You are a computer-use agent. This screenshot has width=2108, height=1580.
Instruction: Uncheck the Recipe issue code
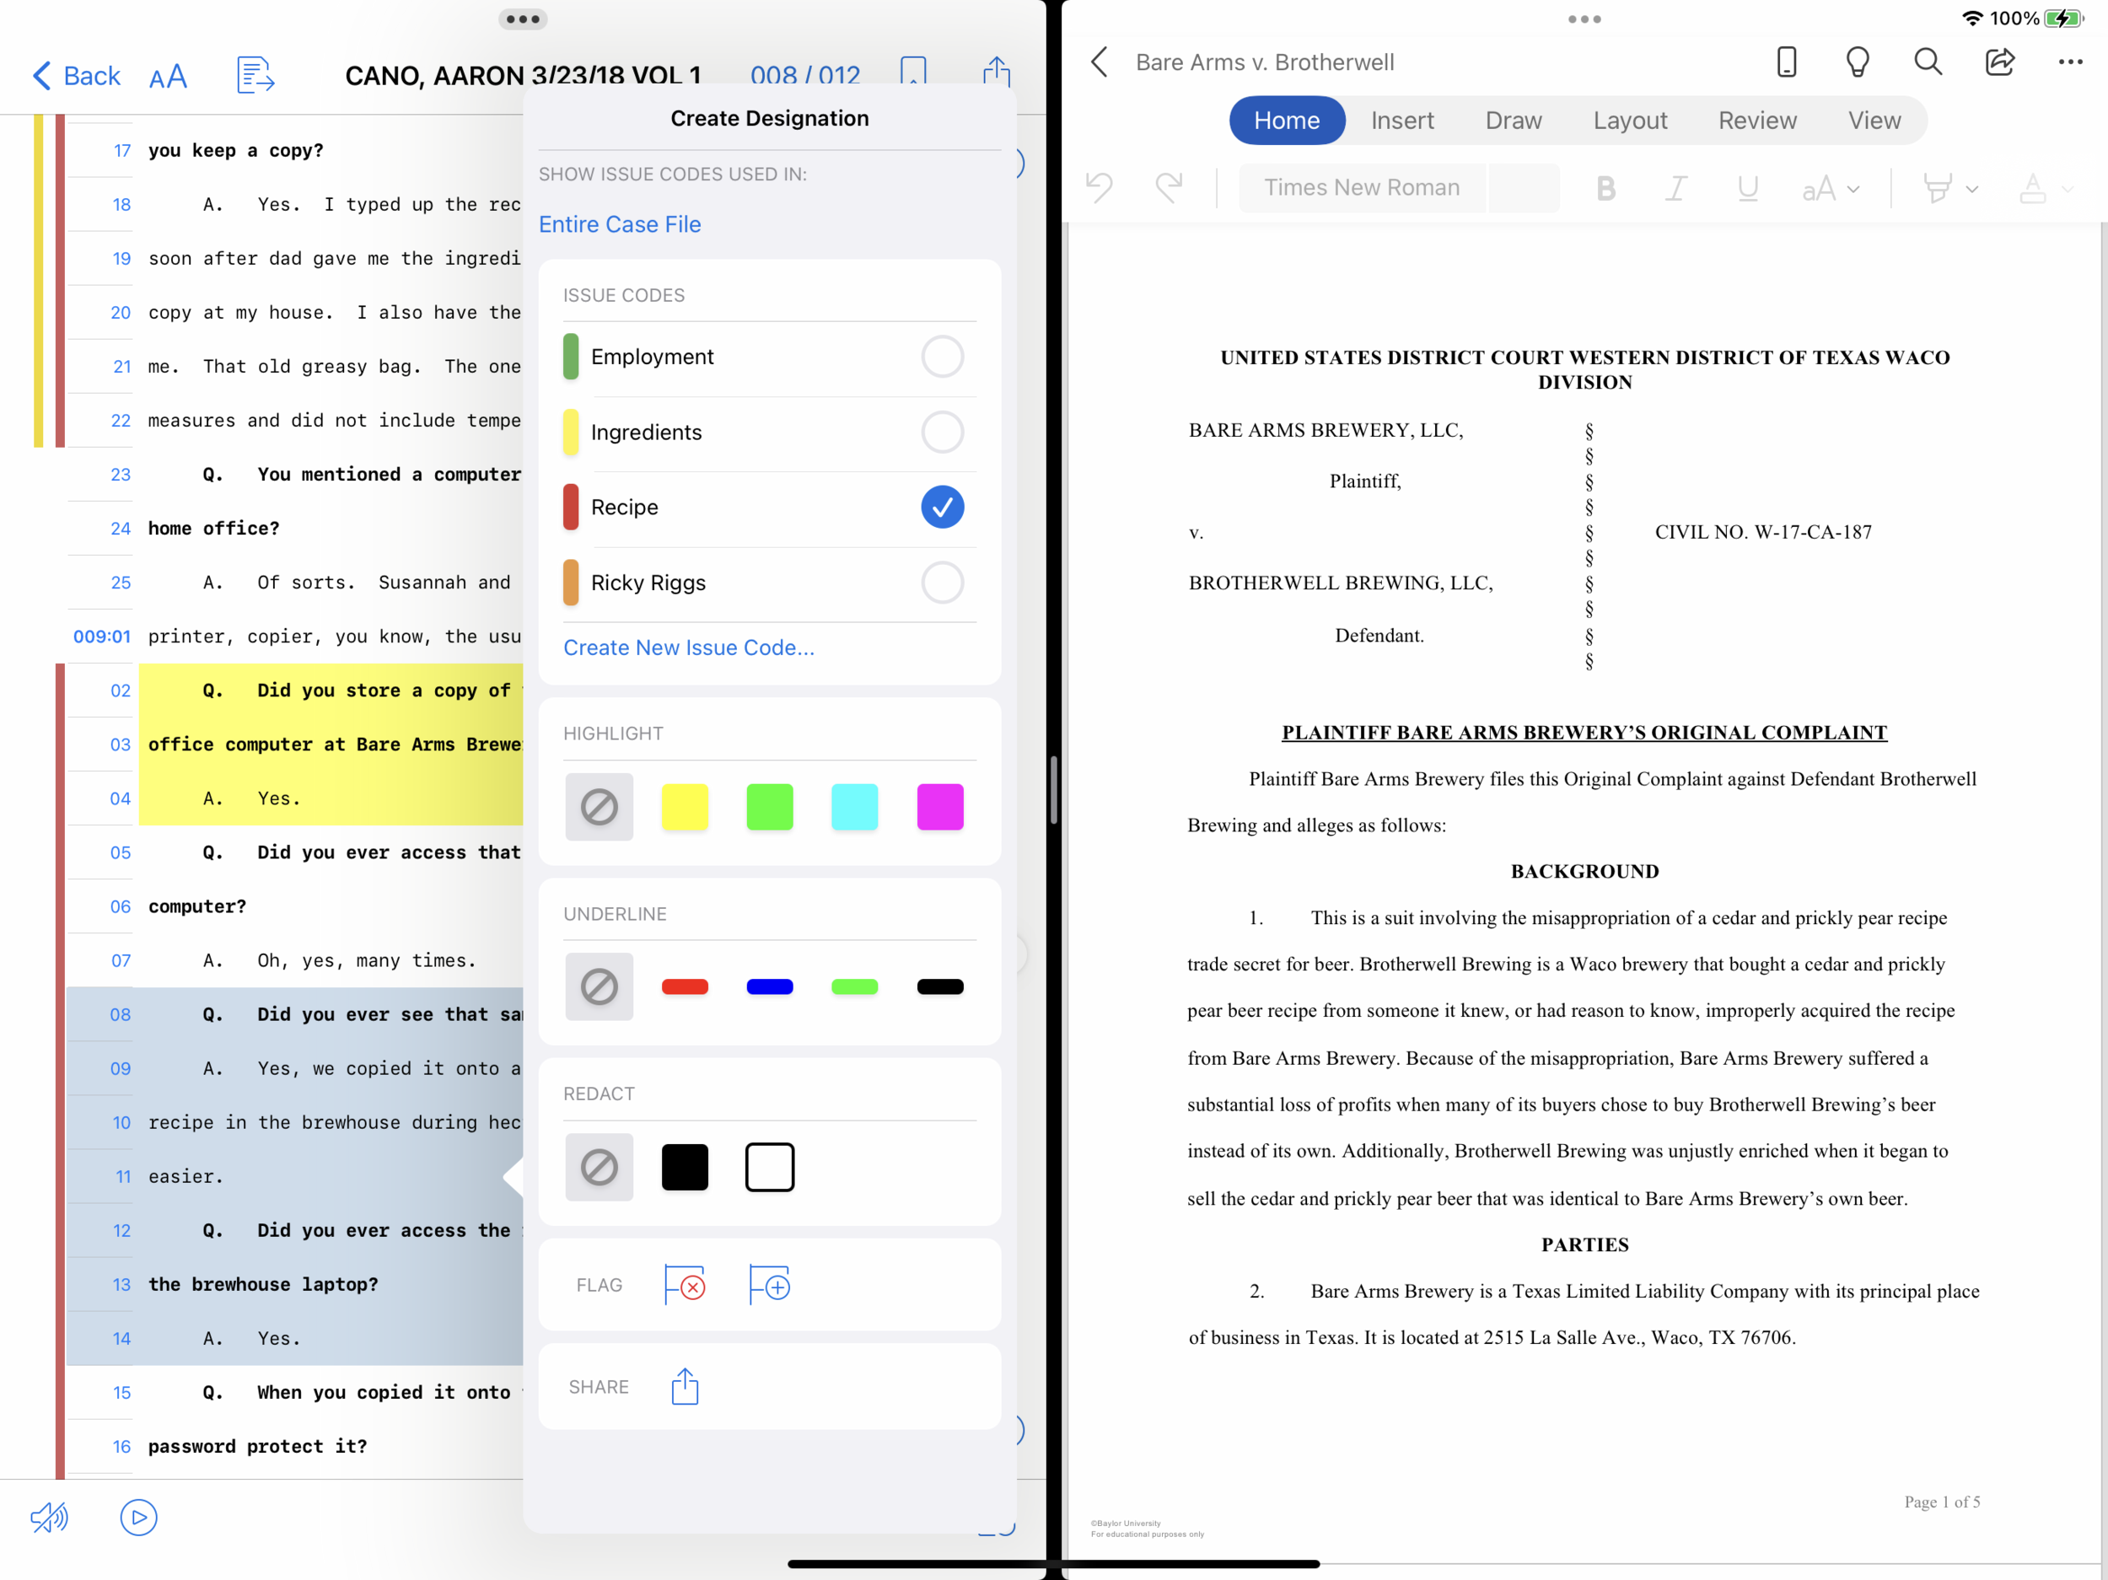point(942,507)
